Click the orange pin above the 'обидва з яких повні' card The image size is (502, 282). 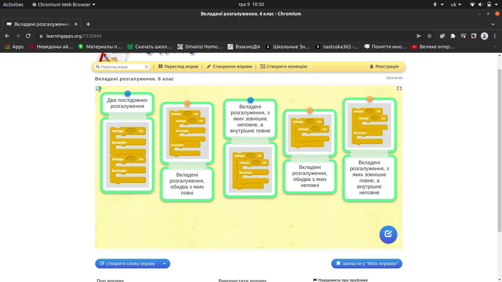[187, 103]
